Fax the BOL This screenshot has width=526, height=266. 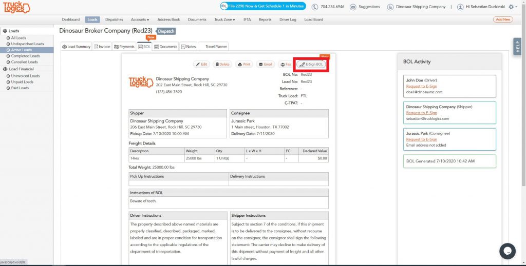click(286, 64)
